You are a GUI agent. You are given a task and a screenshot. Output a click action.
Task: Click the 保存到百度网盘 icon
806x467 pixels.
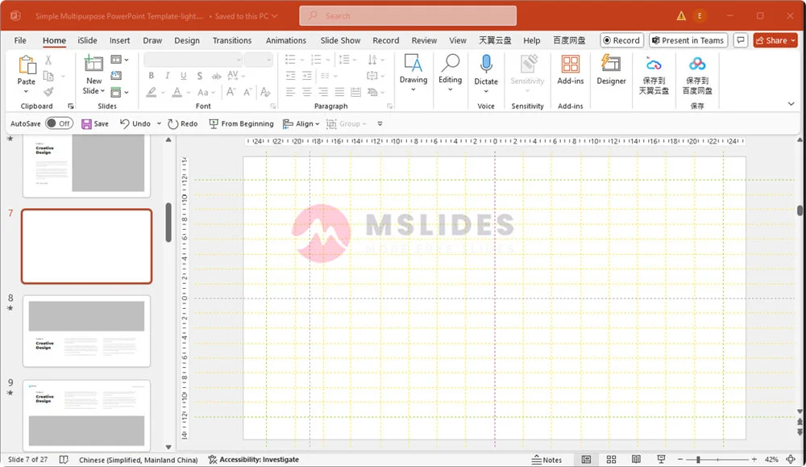click(697, 65)
